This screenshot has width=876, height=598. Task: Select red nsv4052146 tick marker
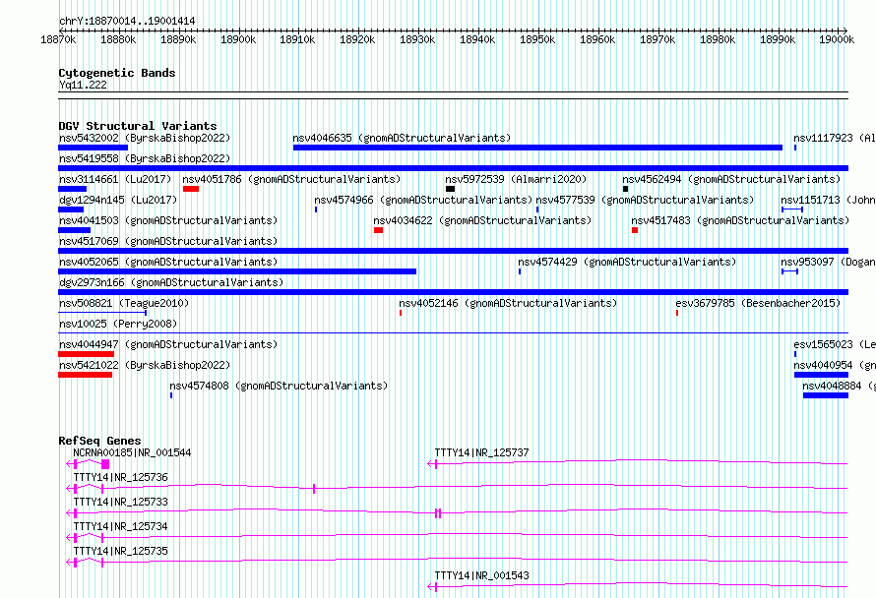click(x=401, y=313)
